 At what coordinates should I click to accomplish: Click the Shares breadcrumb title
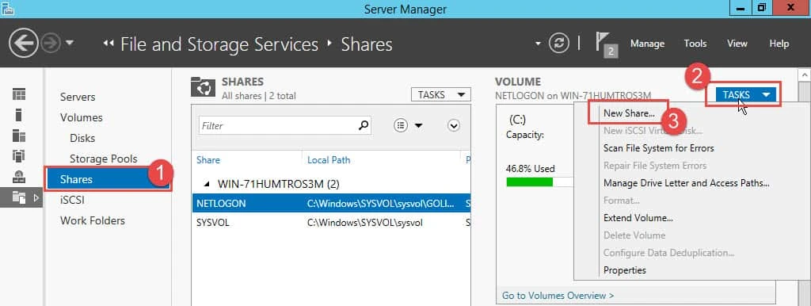(x=367, y=44)
